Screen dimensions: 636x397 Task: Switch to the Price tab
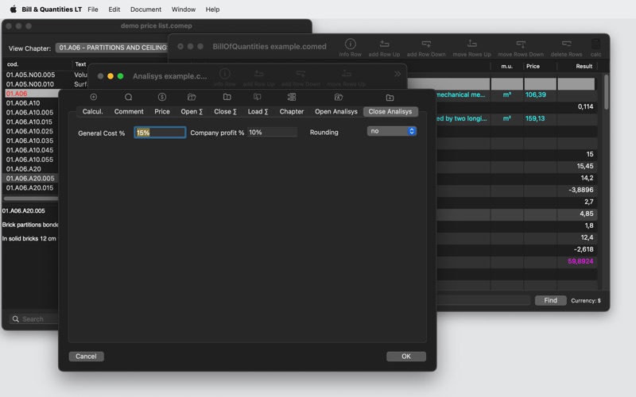(162, 111)
